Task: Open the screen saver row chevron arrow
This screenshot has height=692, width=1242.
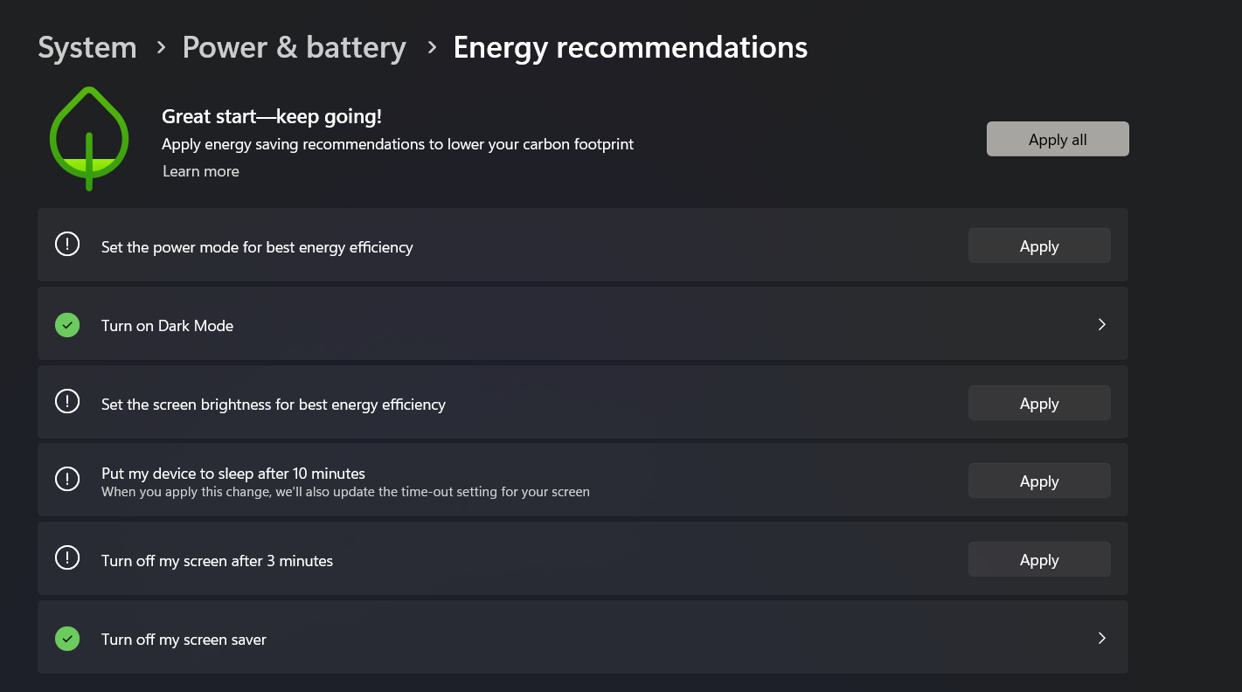Action: coord(1101,638)
